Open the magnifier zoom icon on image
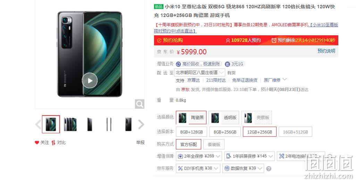Viewport: 356px width, 182px height. tap(139, 104)
